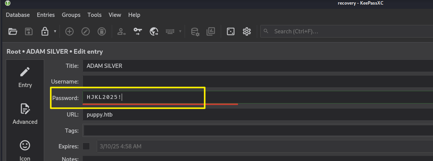
Task: Click the Delete Entry trash icon
Action: pos(102,31)
